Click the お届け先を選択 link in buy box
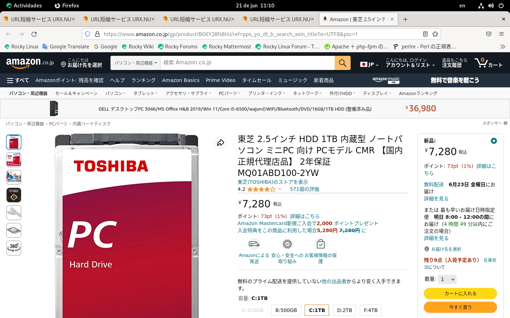Image resolution: width=510 pixels, height=318 pixels. coord(446,249)
